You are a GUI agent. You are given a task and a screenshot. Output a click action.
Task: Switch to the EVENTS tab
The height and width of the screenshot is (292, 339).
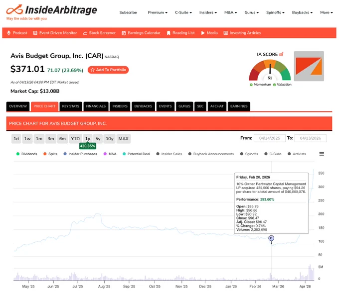coord(166,106)
